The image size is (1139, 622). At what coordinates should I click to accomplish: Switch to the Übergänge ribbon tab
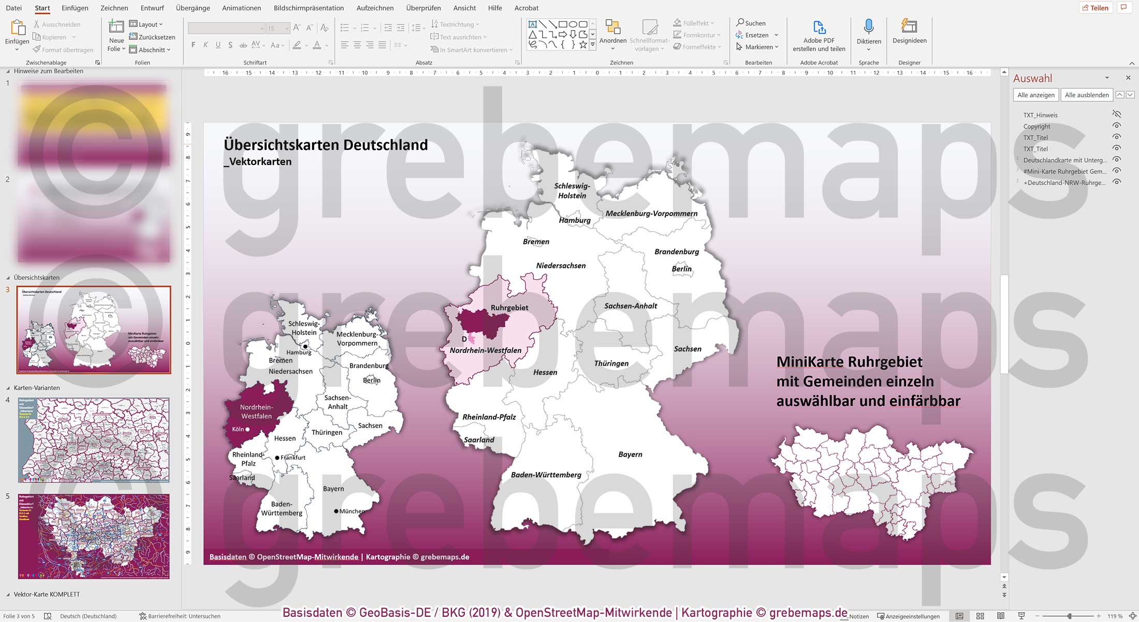pyautogui.click(x=192, y=8)
